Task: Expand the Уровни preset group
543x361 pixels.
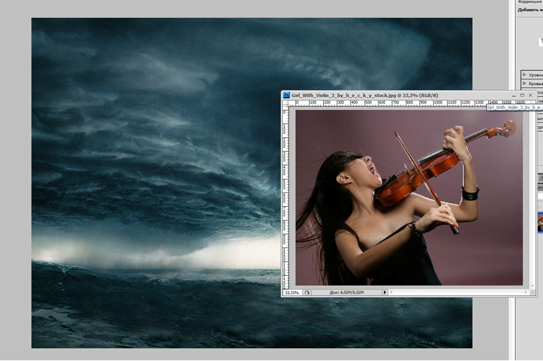Action: pyautogui.click(x=525, y=75)
